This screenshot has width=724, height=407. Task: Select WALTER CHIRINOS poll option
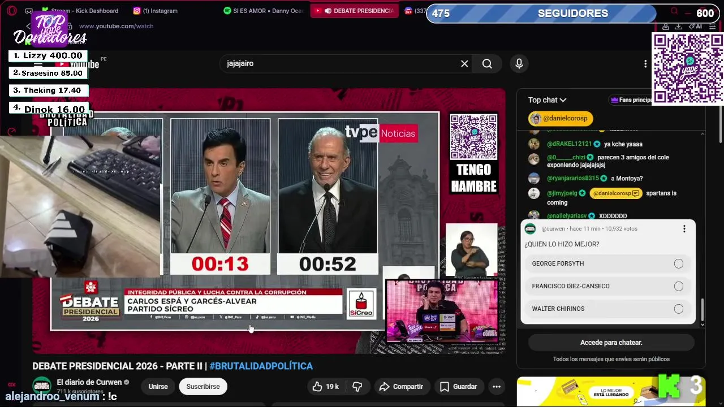coord(607,309)
